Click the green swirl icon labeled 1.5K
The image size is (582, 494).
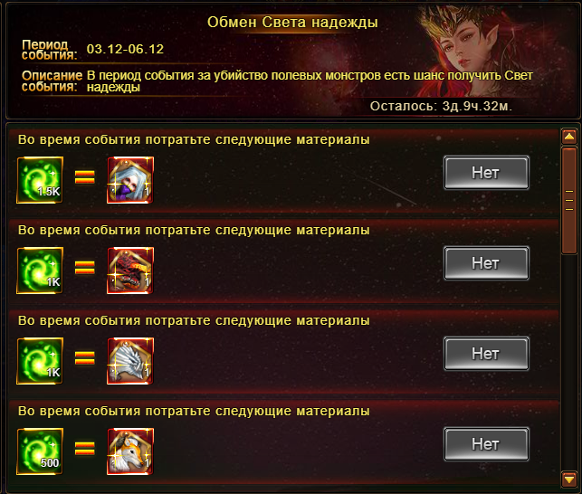tap(40, 180)
